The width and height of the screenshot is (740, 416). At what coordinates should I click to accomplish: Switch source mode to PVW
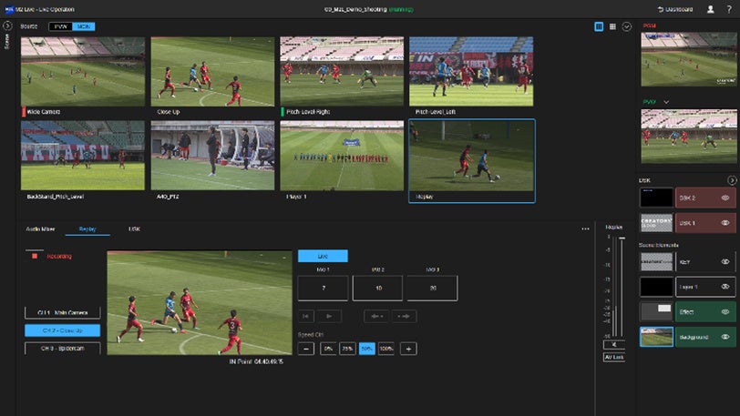[60, 26]
